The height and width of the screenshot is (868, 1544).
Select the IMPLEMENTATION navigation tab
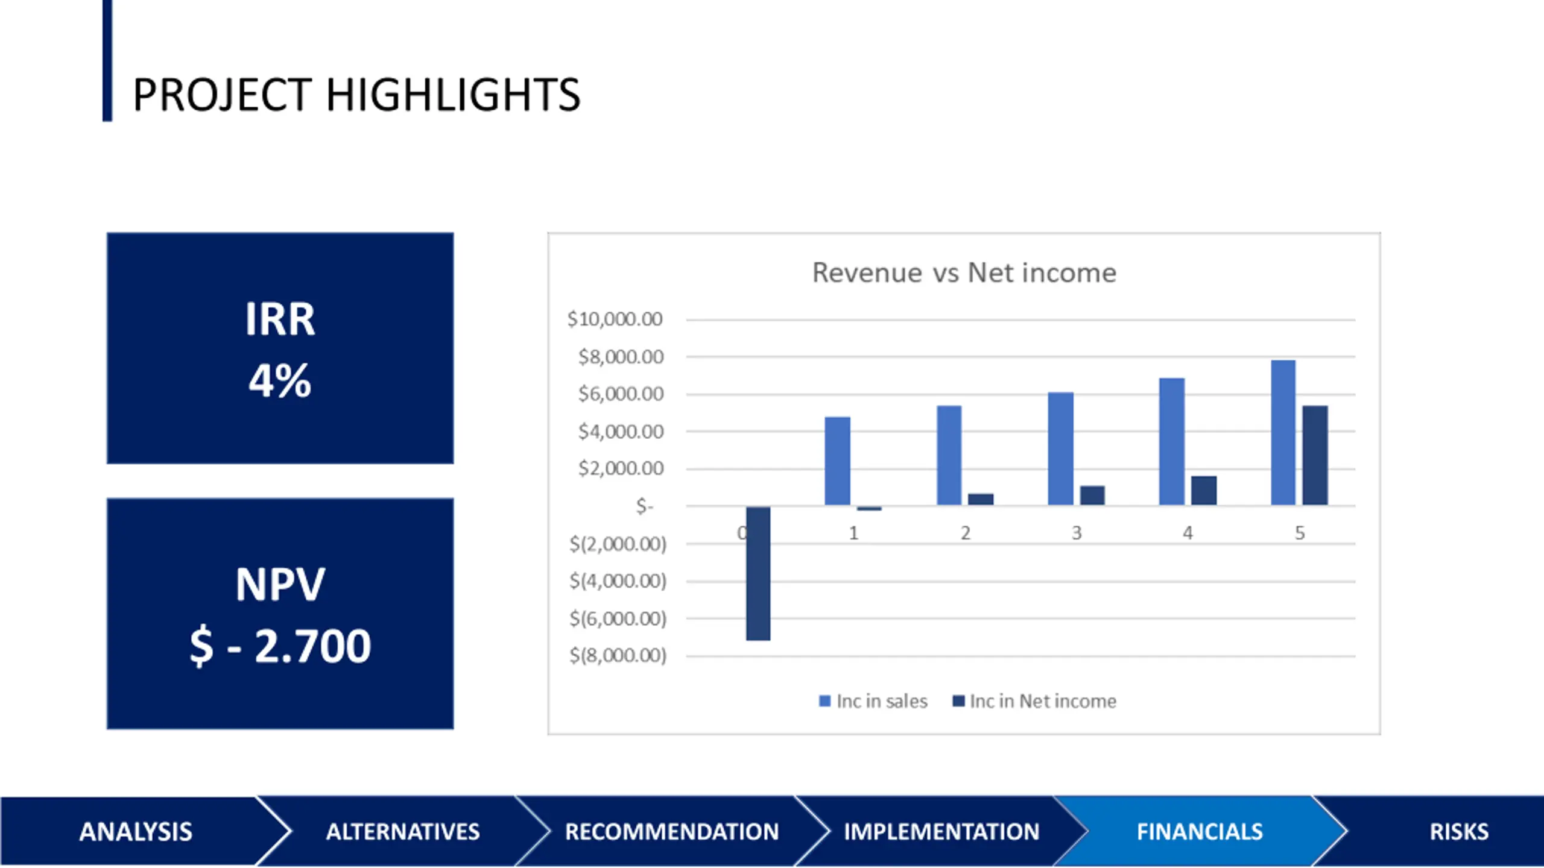tap(941, 832)
